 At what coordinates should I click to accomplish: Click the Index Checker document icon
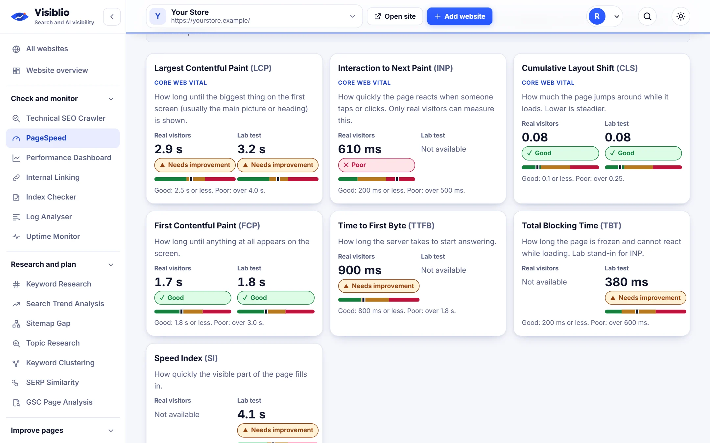pyautogui.click(x=16, y=197)
